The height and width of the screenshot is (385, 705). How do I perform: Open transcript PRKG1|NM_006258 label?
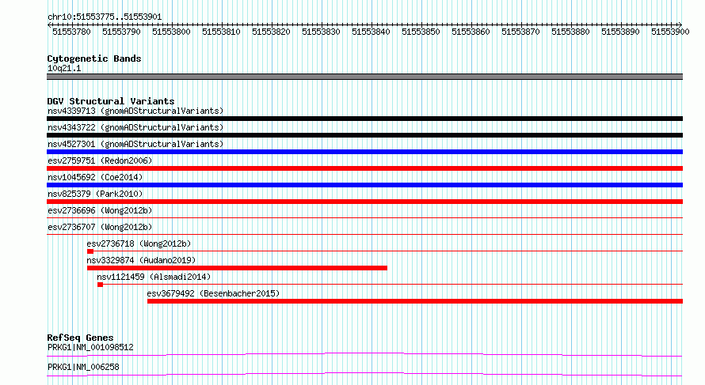click(x=83, y=367)
